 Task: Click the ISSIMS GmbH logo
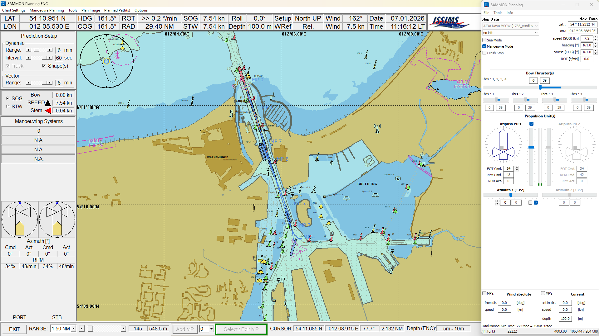pyautogui.click(x=449, y=22)
